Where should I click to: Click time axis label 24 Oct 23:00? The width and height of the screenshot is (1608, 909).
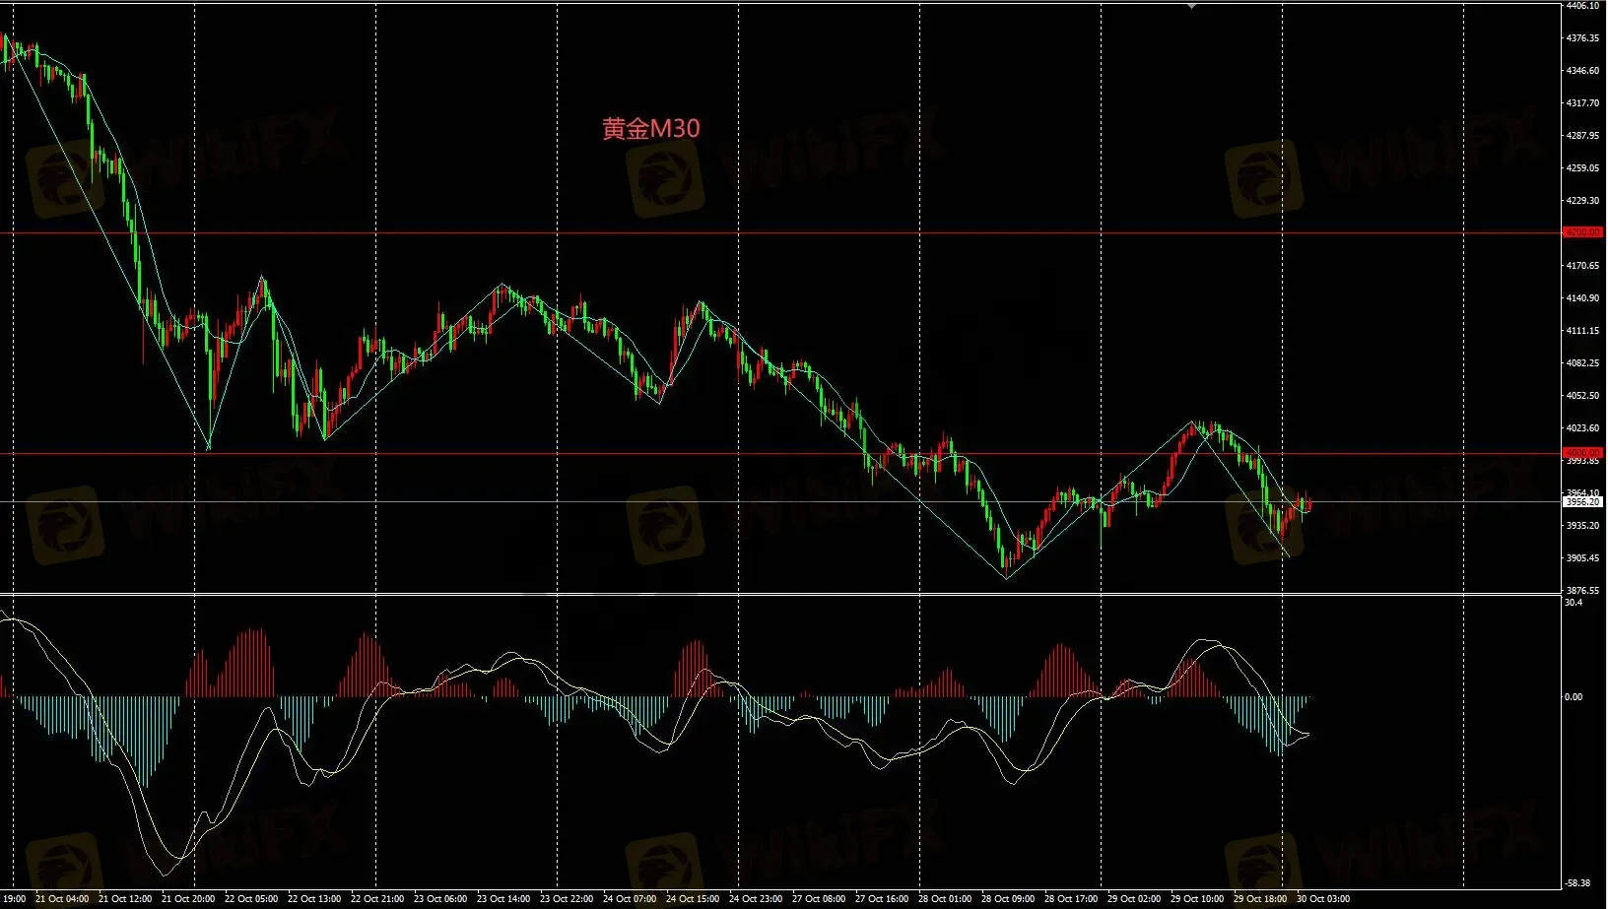[x=756, y=899]
